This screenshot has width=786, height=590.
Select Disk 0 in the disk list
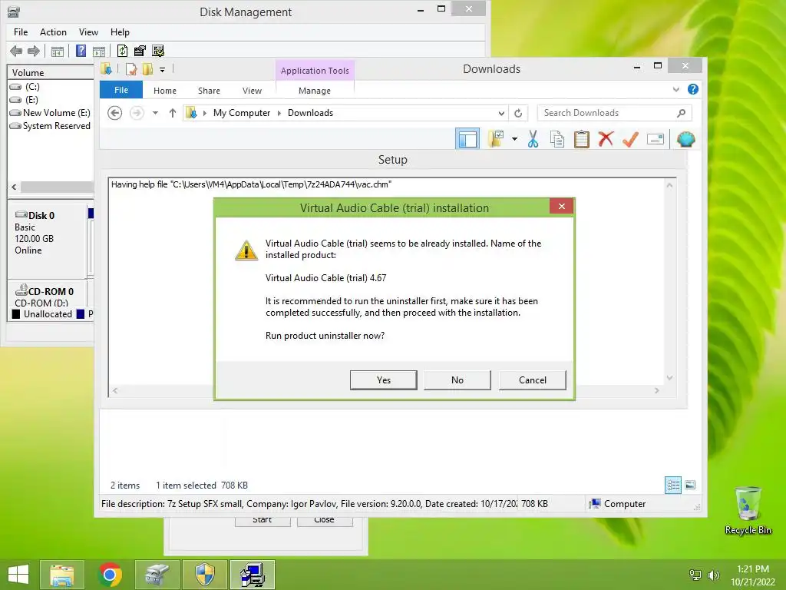47,240
